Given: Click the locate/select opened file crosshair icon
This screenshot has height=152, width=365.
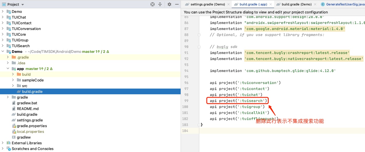Looking at the screenshot, I should coord(153,4).
